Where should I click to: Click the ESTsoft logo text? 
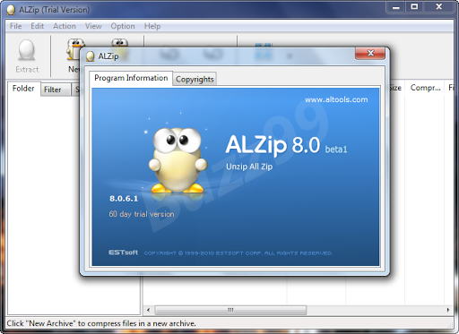(x=123, y=253)
